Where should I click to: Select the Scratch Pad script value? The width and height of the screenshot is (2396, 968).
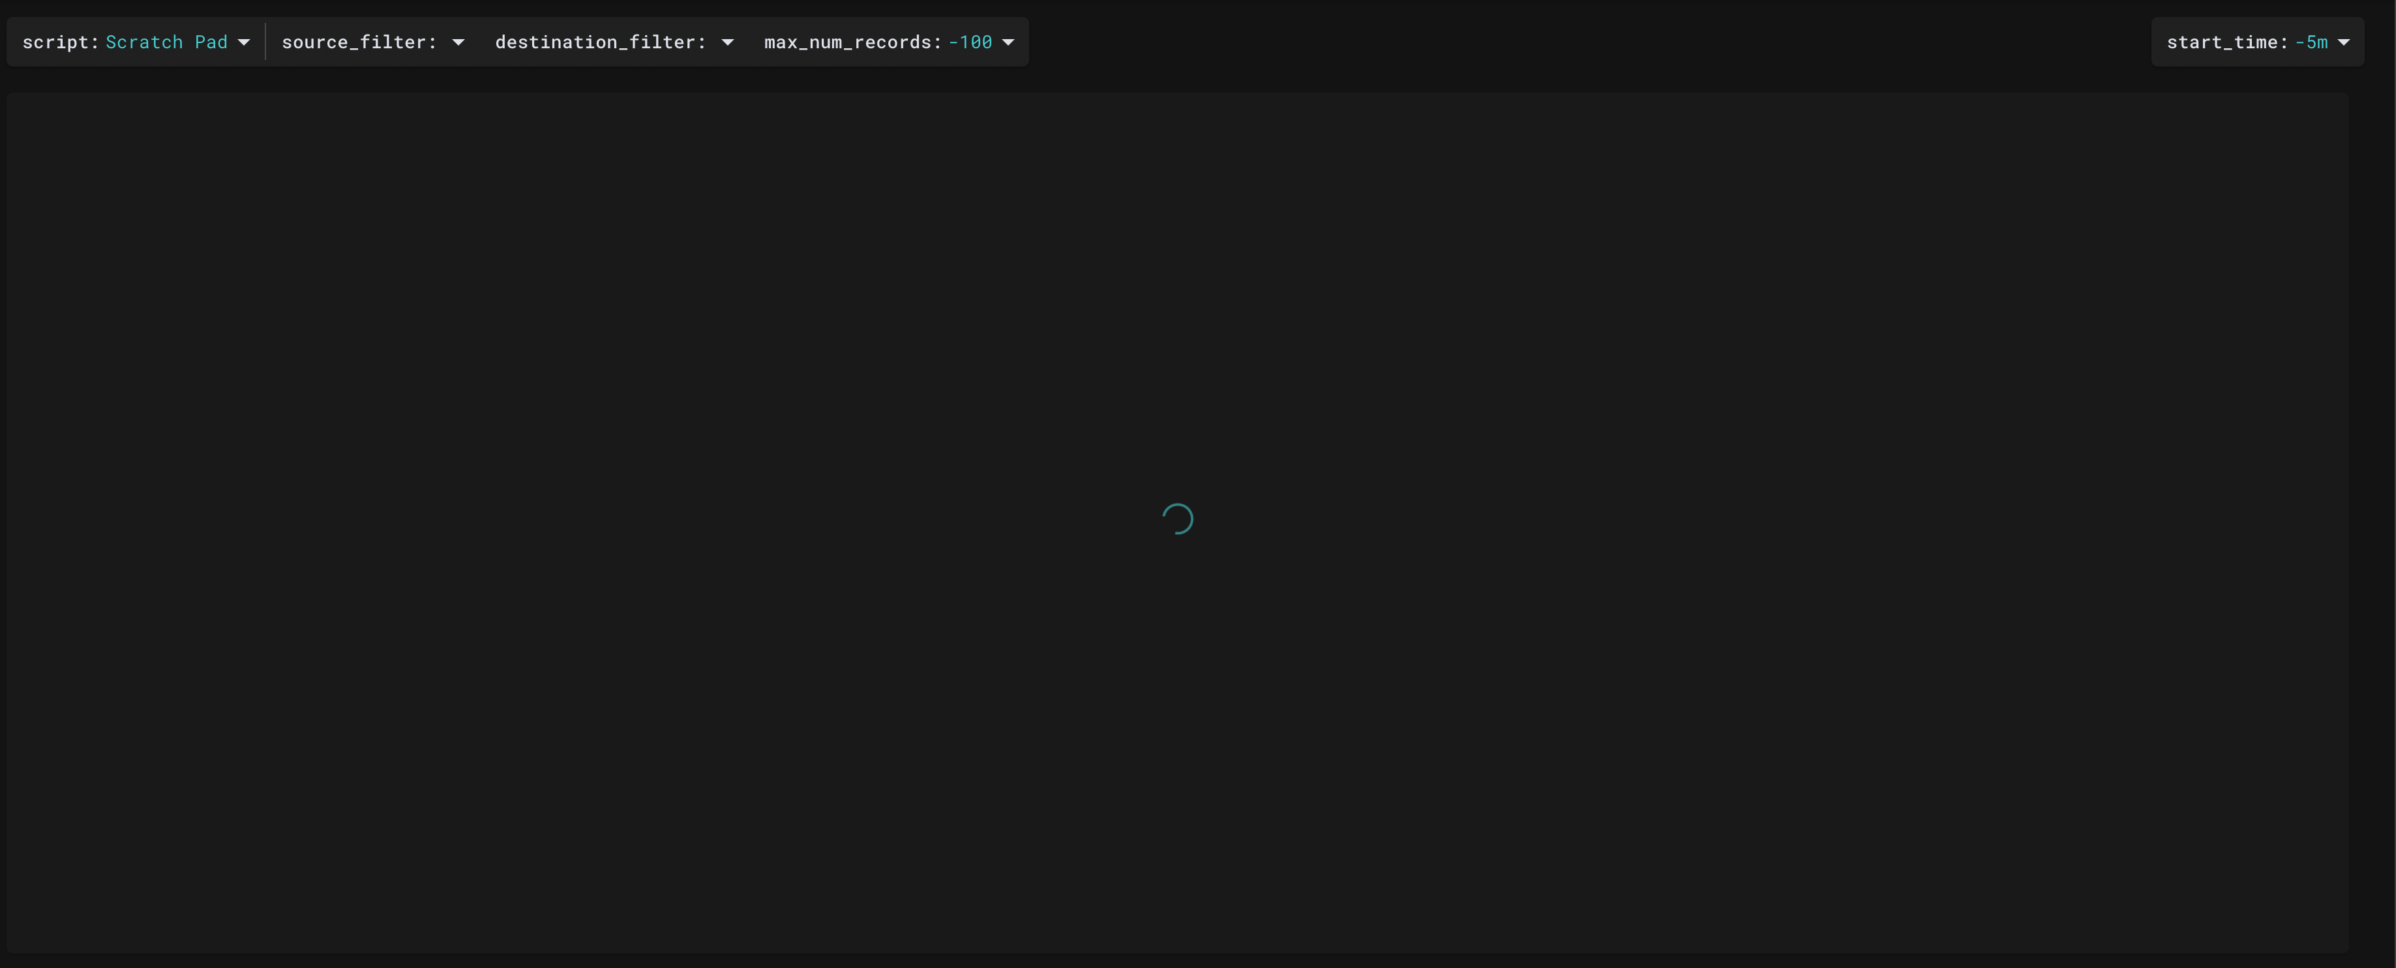coord(166,42)
